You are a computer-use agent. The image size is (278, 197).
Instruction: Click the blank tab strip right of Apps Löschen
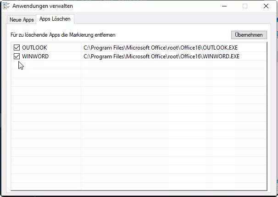[174, 19]
